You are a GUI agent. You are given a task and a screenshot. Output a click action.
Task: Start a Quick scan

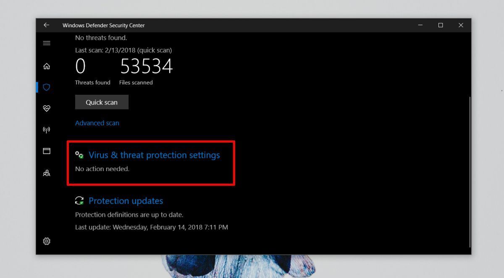pyautogui.click(x=101, y=102)
